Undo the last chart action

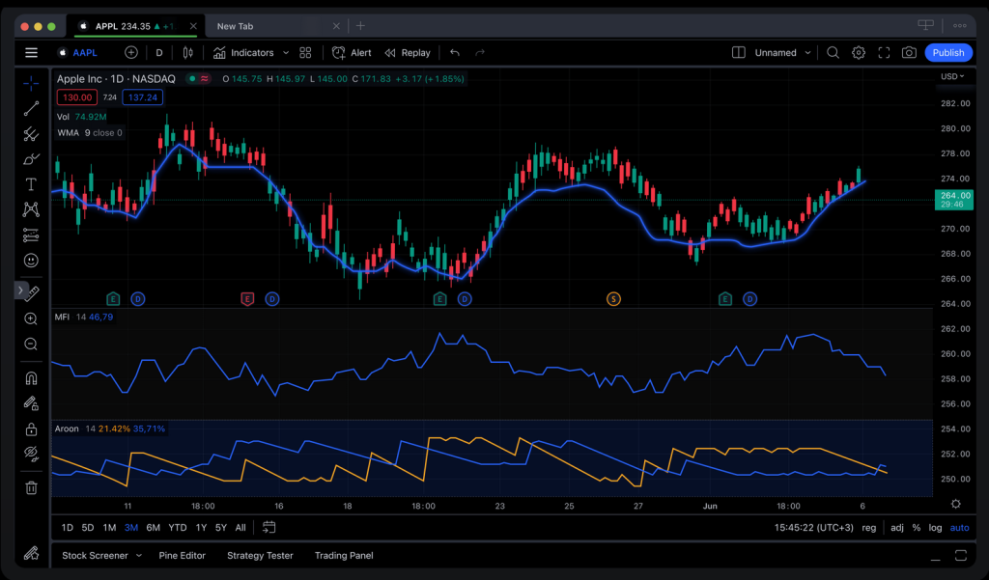[455, 53]
